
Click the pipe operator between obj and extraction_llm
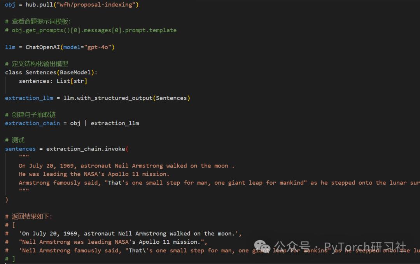(86, 123)
